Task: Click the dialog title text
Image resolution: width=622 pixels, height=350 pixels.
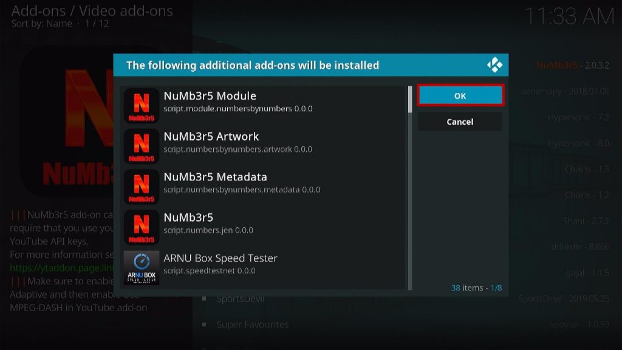Action: [252, 65]
